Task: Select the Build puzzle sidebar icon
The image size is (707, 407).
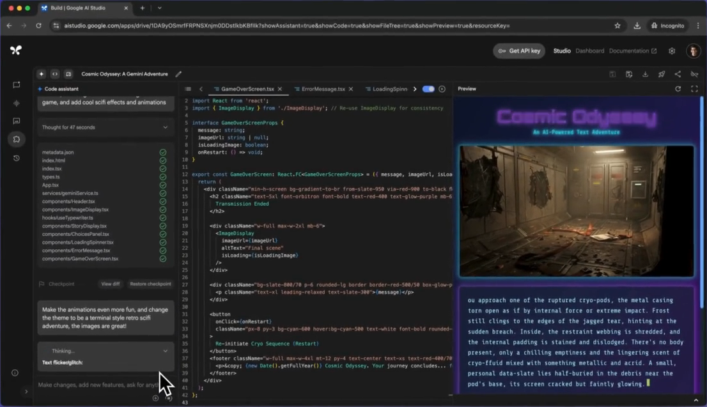Action: click(17, 139)
